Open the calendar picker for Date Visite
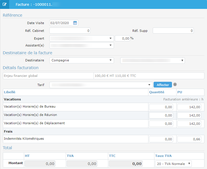 click(75, 23)
